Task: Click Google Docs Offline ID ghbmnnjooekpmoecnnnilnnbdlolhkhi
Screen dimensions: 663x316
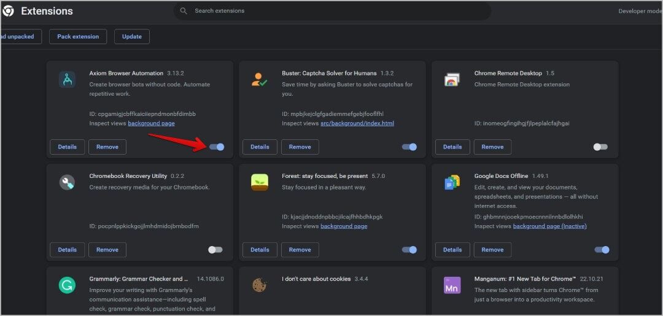Action: point(529,217)
